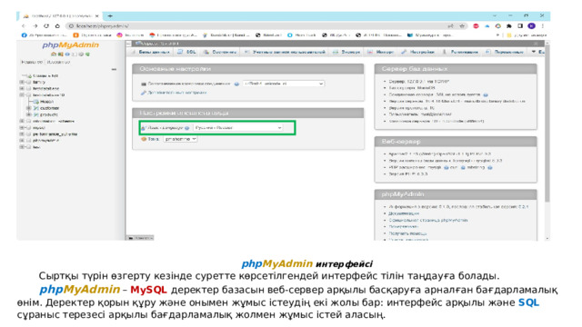
Task: Open the Ещё overflow tab menu
Action: coord(537,52)
